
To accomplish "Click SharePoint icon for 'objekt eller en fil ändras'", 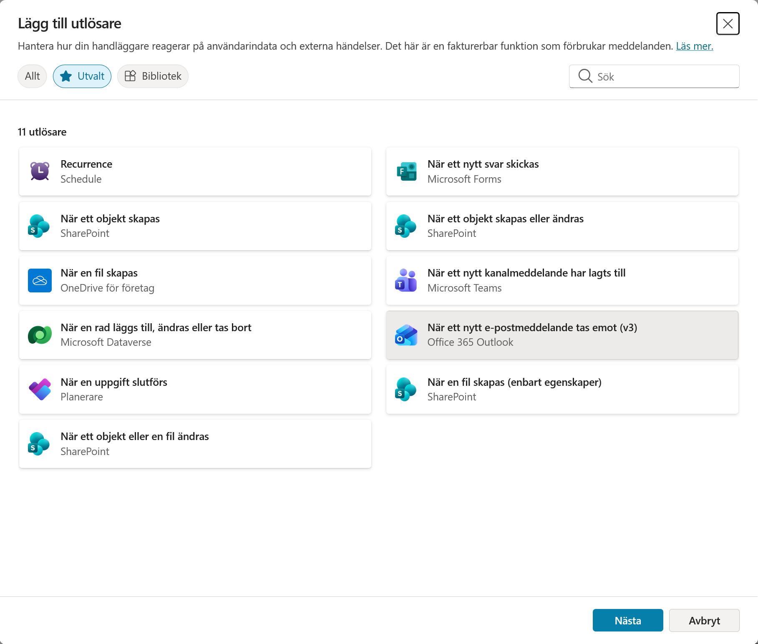I will 39,444.
